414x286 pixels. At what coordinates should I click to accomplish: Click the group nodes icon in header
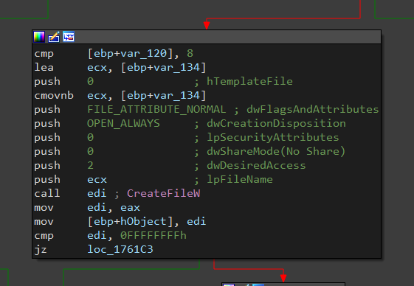(69, 37)
